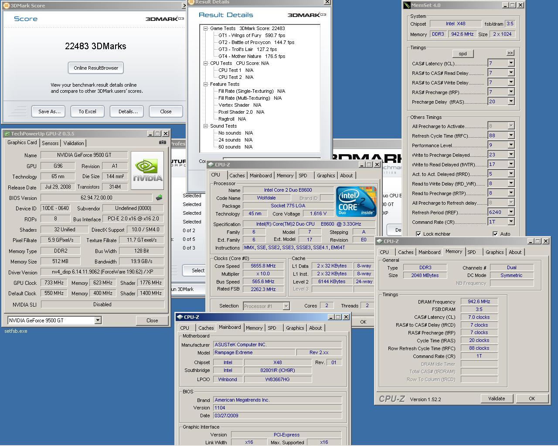Click the GPU-Z screenshot camera icon

[x=163, y=142]
